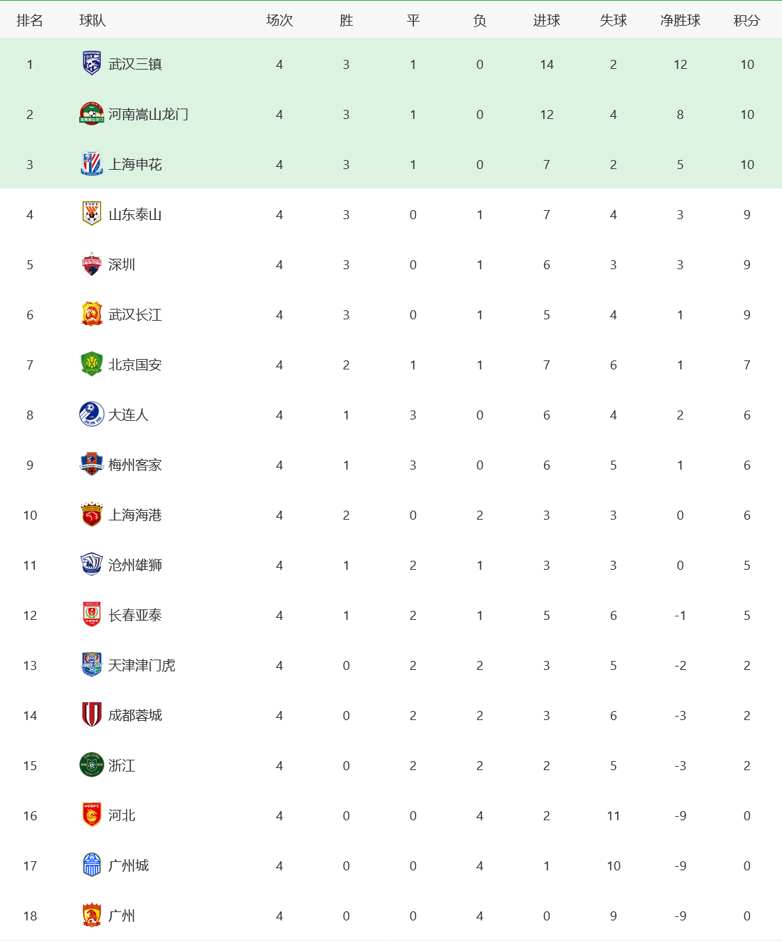The height and width of the screenshot is (942, 782).
Task: Click the 浙江 round green badge
Action: coord(92,765)
